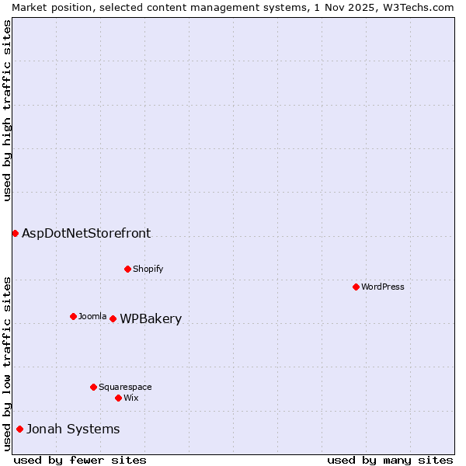This screenshot has width=466, height=466.
Task: Click the WordPress text label
Action: 382,287
